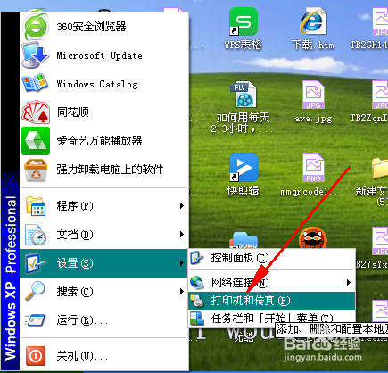Image resolution: width=388 pixels, height=373 pixels.
Task: Click the 打印机和传真 printer icon
Action: click(x=197, y=301)
